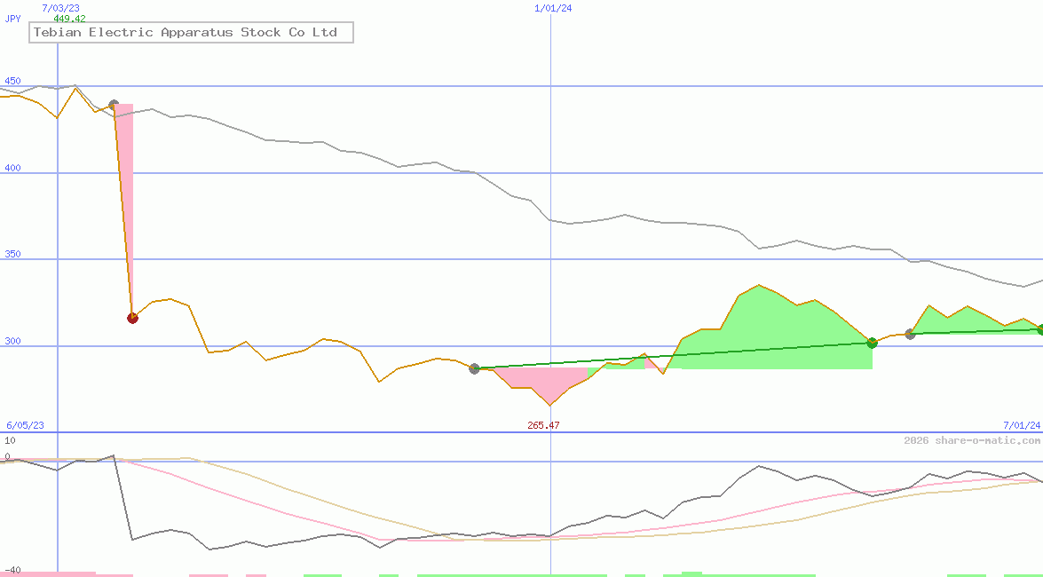Viewport: 1043px width, 577px height.
Task: Click the 400 price axis label
Action: [x=12, y=169]
